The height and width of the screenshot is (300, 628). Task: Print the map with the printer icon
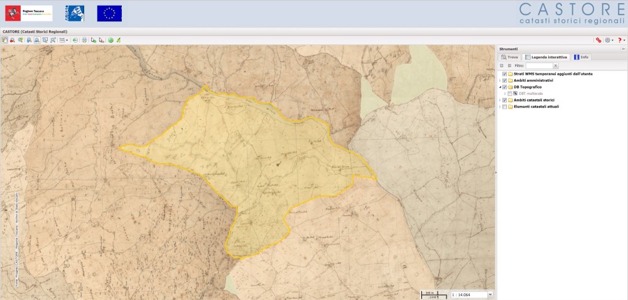84,40
